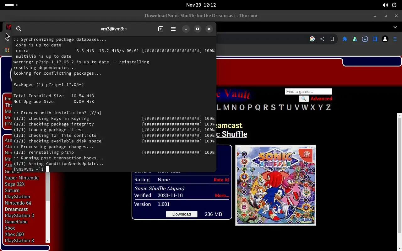Browse games starting with letter O
Image resolution: width=402 pixels, height=251 pixels.
(242, 108)
